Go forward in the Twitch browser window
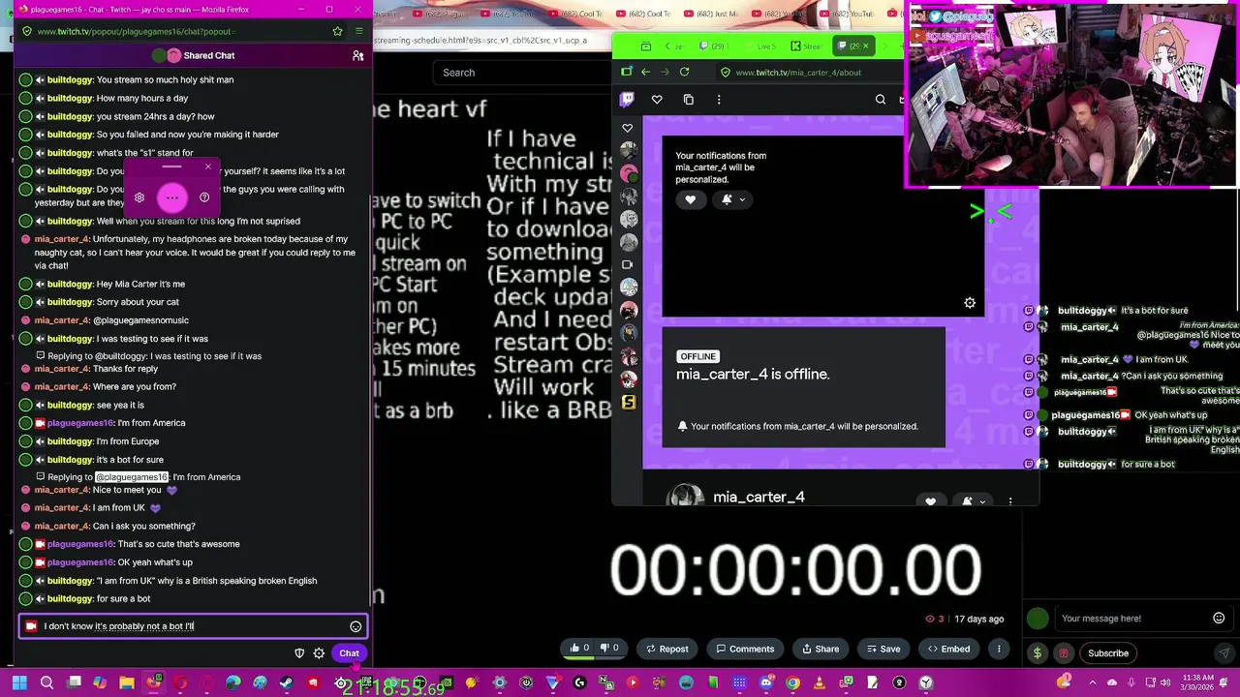 coord(665,72)
